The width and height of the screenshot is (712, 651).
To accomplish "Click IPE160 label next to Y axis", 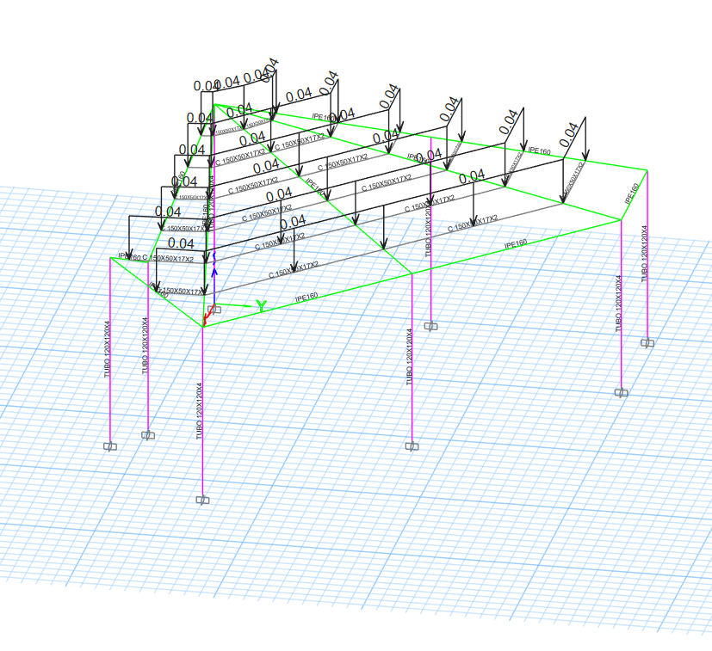I will point(306,297).
